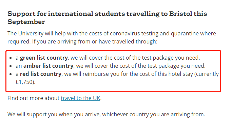The height and width of the screenshot is (123, 232).
Task: Click "Find out more about" text
Action: pyautogui.click(x=34, y=98)
